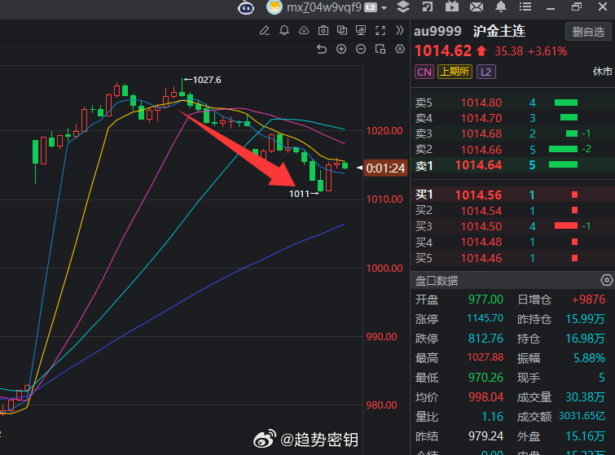Open the stacked layers icon in title bar
This screenshot has width=615, height=455.
point(403,7)
